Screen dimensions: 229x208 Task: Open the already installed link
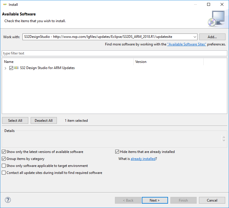click(x=143, y=159)
